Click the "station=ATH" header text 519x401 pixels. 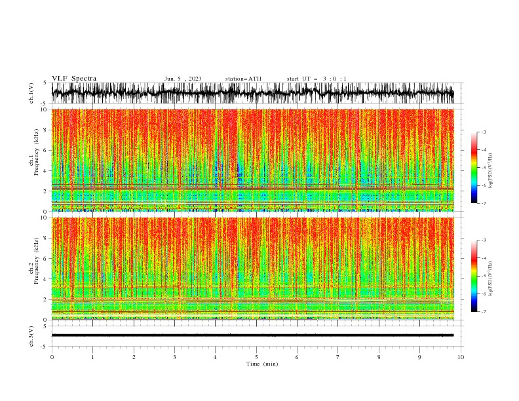coord(243,79)
